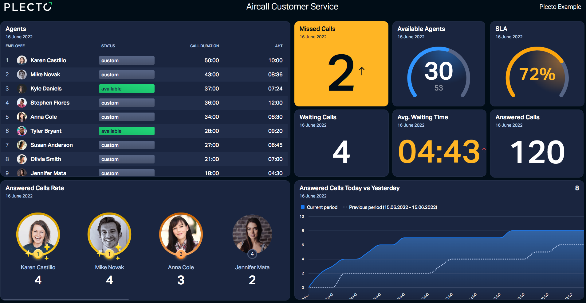
Task: Click Tyler Bryant's green available status bar
Action: tap(127, 131)
